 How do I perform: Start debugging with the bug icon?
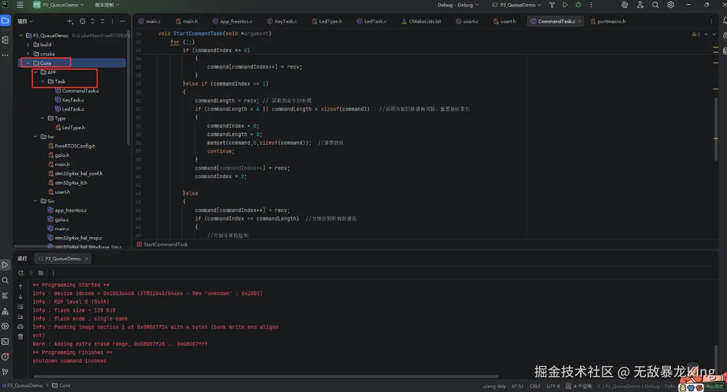click(x=578, y=5)
